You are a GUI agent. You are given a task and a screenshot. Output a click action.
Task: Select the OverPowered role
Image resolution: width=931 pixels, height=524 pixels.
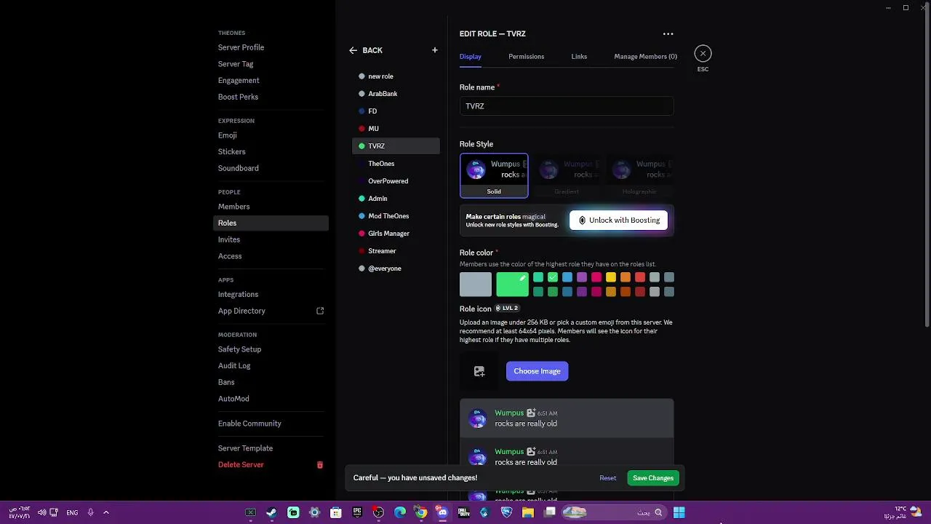tap(396, 181)
